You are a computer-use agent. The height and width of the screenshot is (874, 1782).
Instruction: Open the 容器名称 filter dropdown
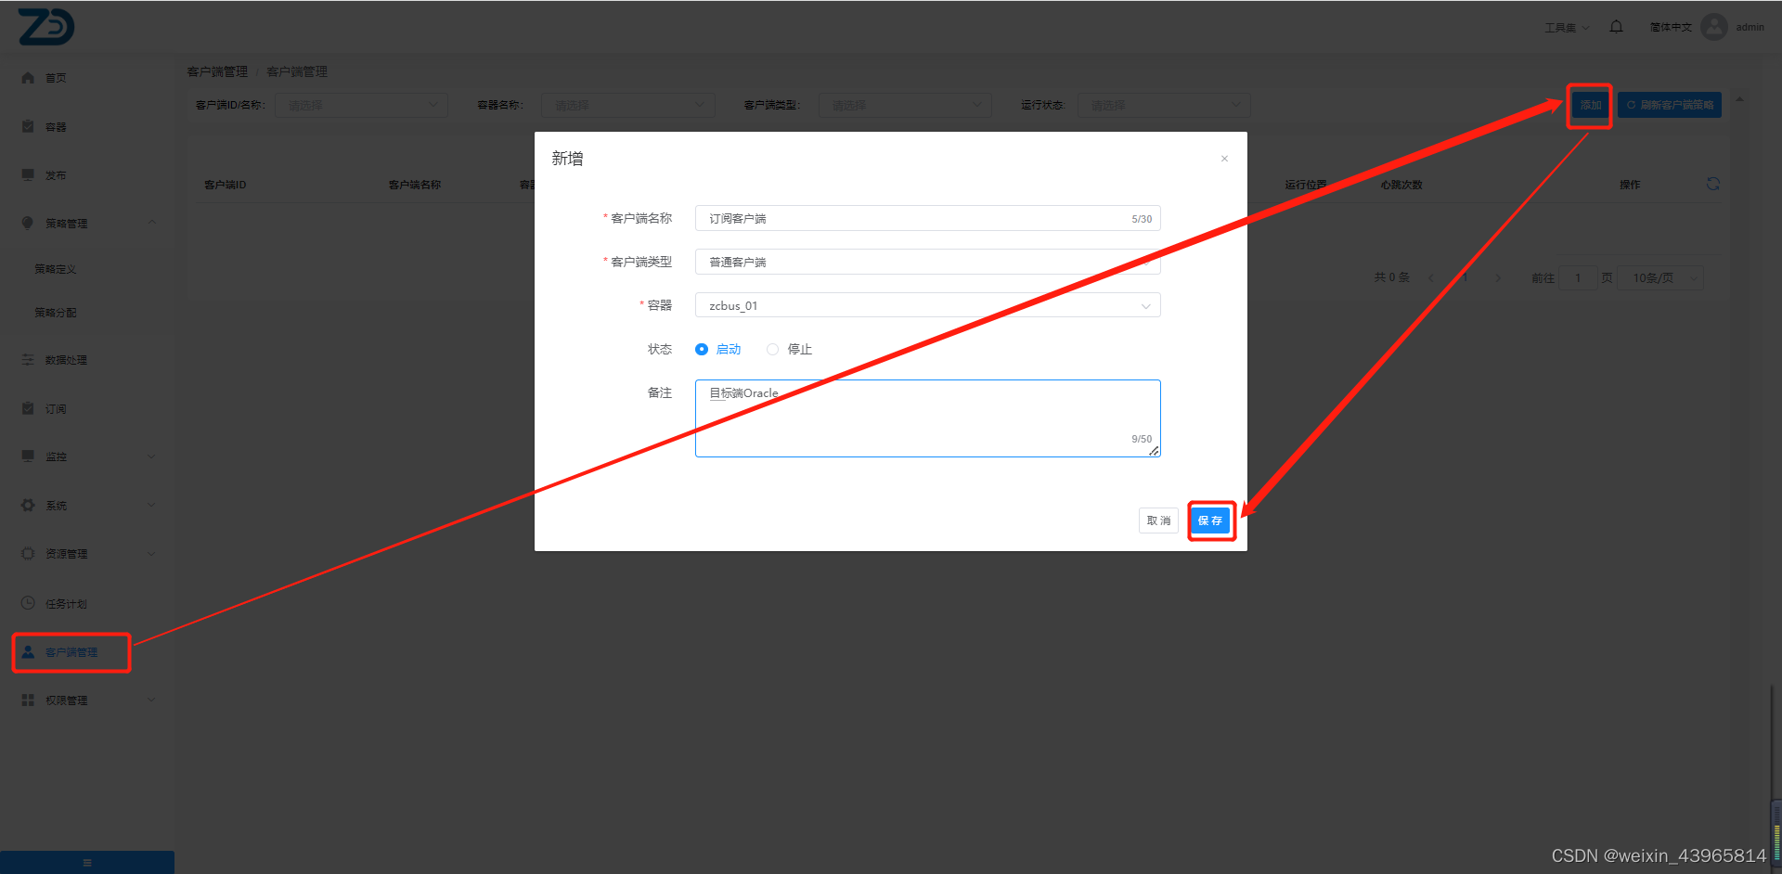click(627, 105)
